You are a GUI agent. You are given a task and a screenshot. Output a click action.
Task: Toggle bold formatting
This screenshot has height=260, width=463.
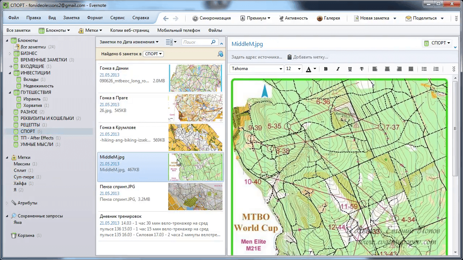[326, 69]
